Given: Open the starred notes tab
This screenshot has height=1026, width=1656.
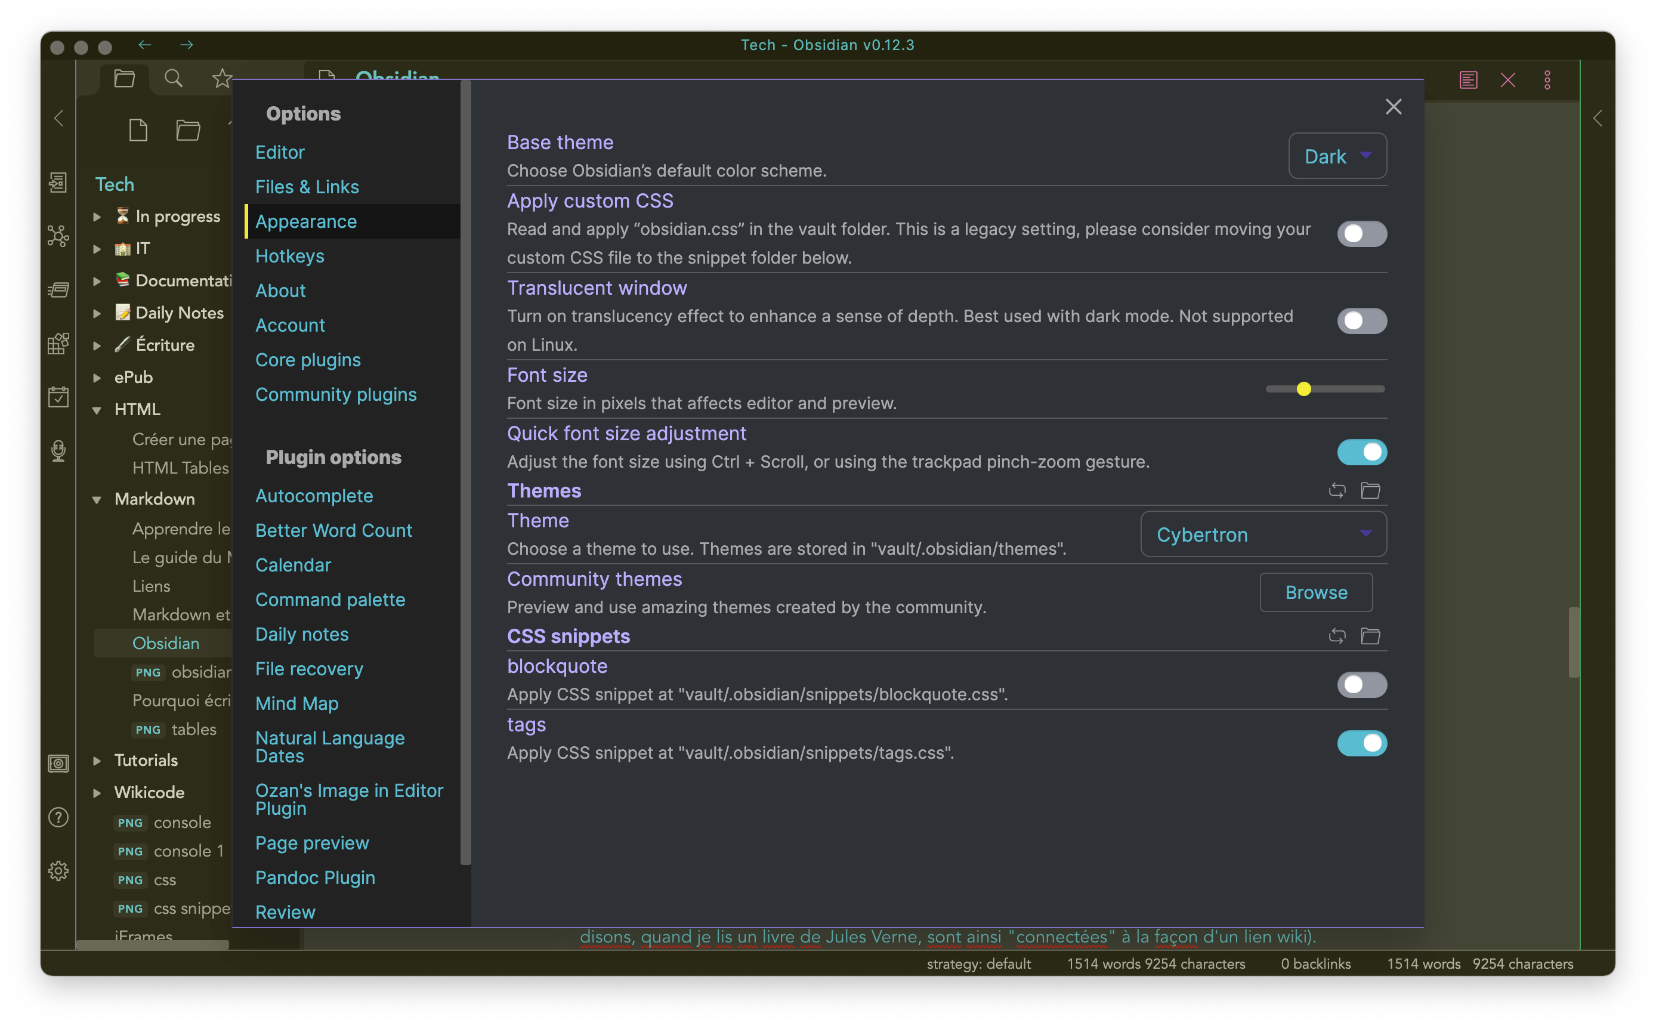Looking at the screenshot, I should click(x=221, y=79).
